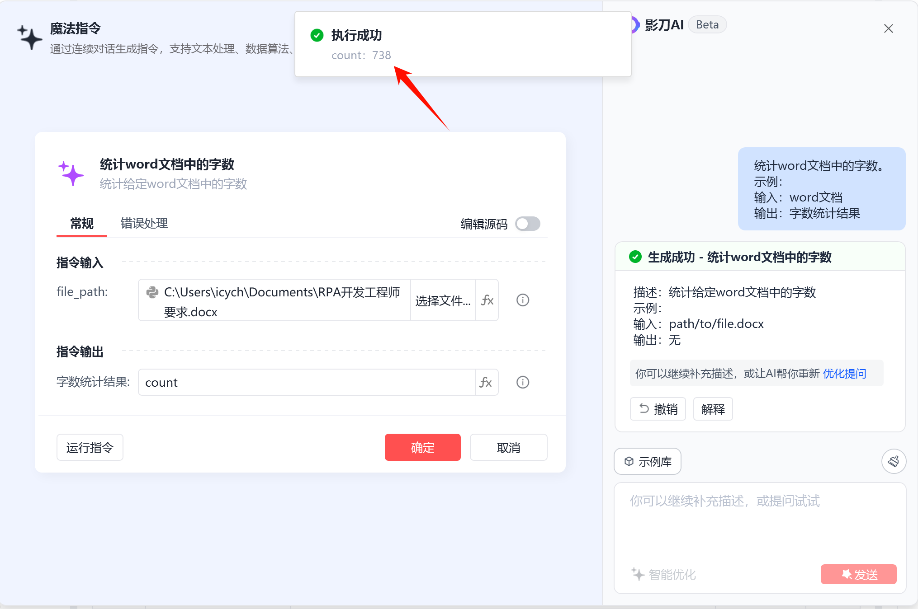Click the clear chat broom icon

(893, 461)
